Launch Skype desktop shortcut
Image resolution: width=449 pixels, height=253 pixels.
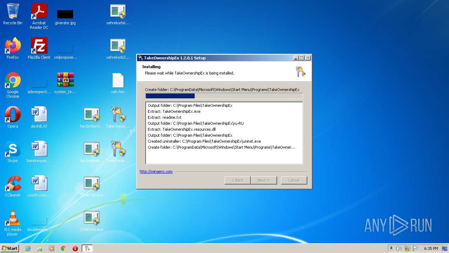13,152
